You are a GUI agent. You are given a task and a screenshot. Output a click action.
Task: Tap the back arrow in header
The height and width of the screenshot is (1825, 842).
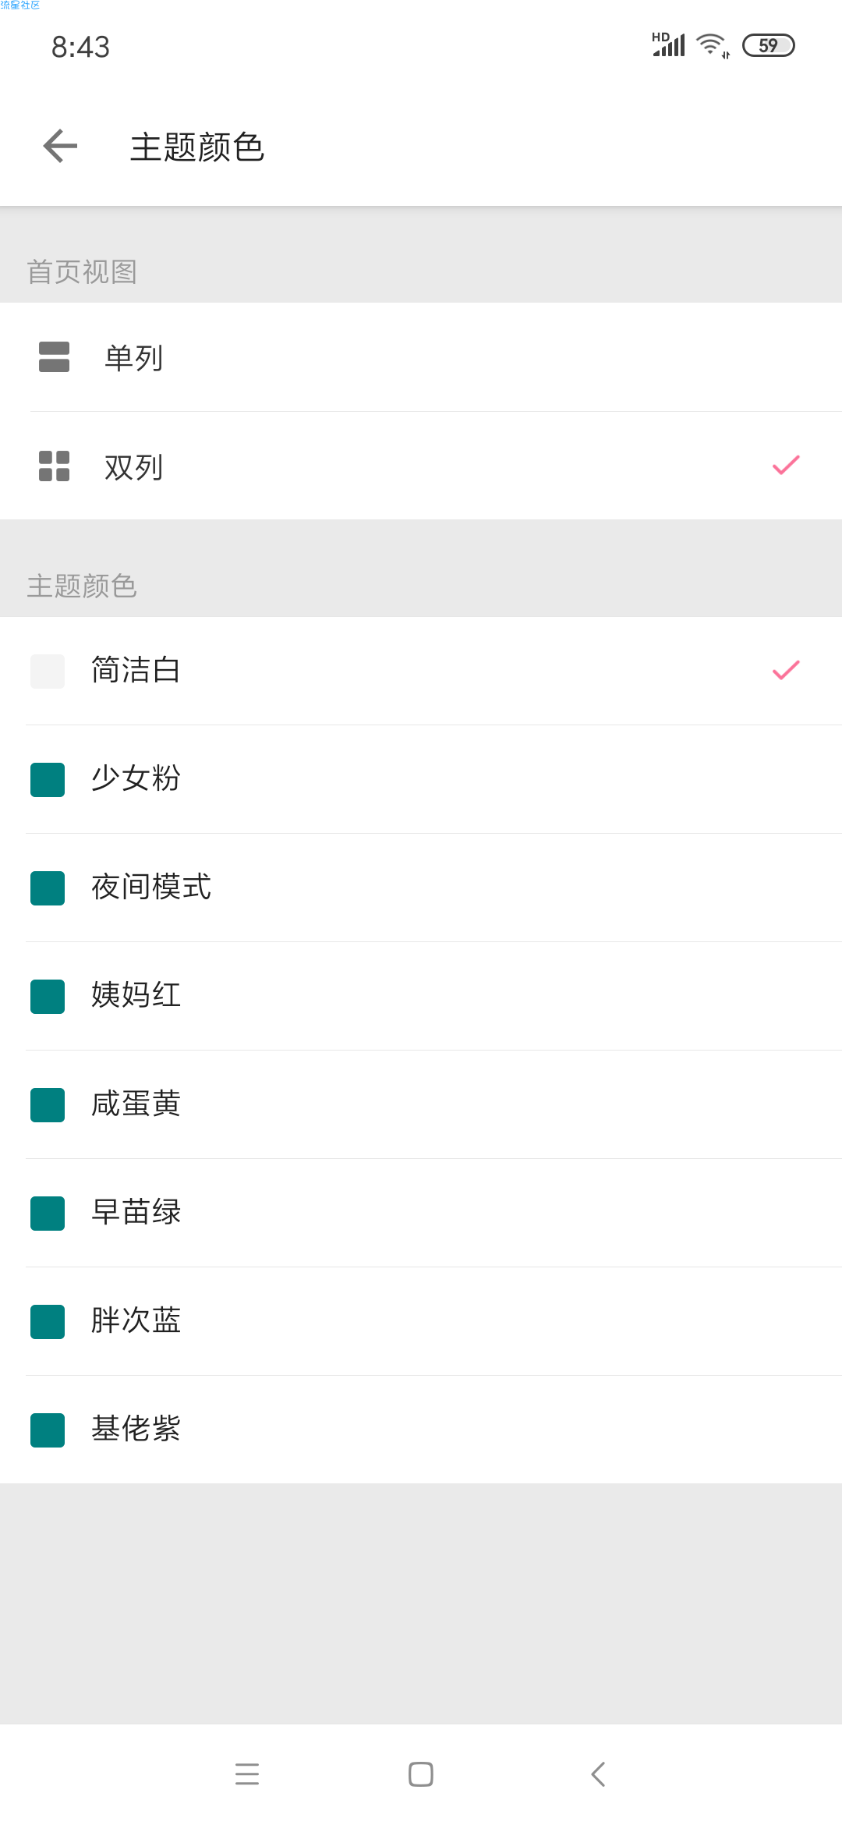[60, 146]
